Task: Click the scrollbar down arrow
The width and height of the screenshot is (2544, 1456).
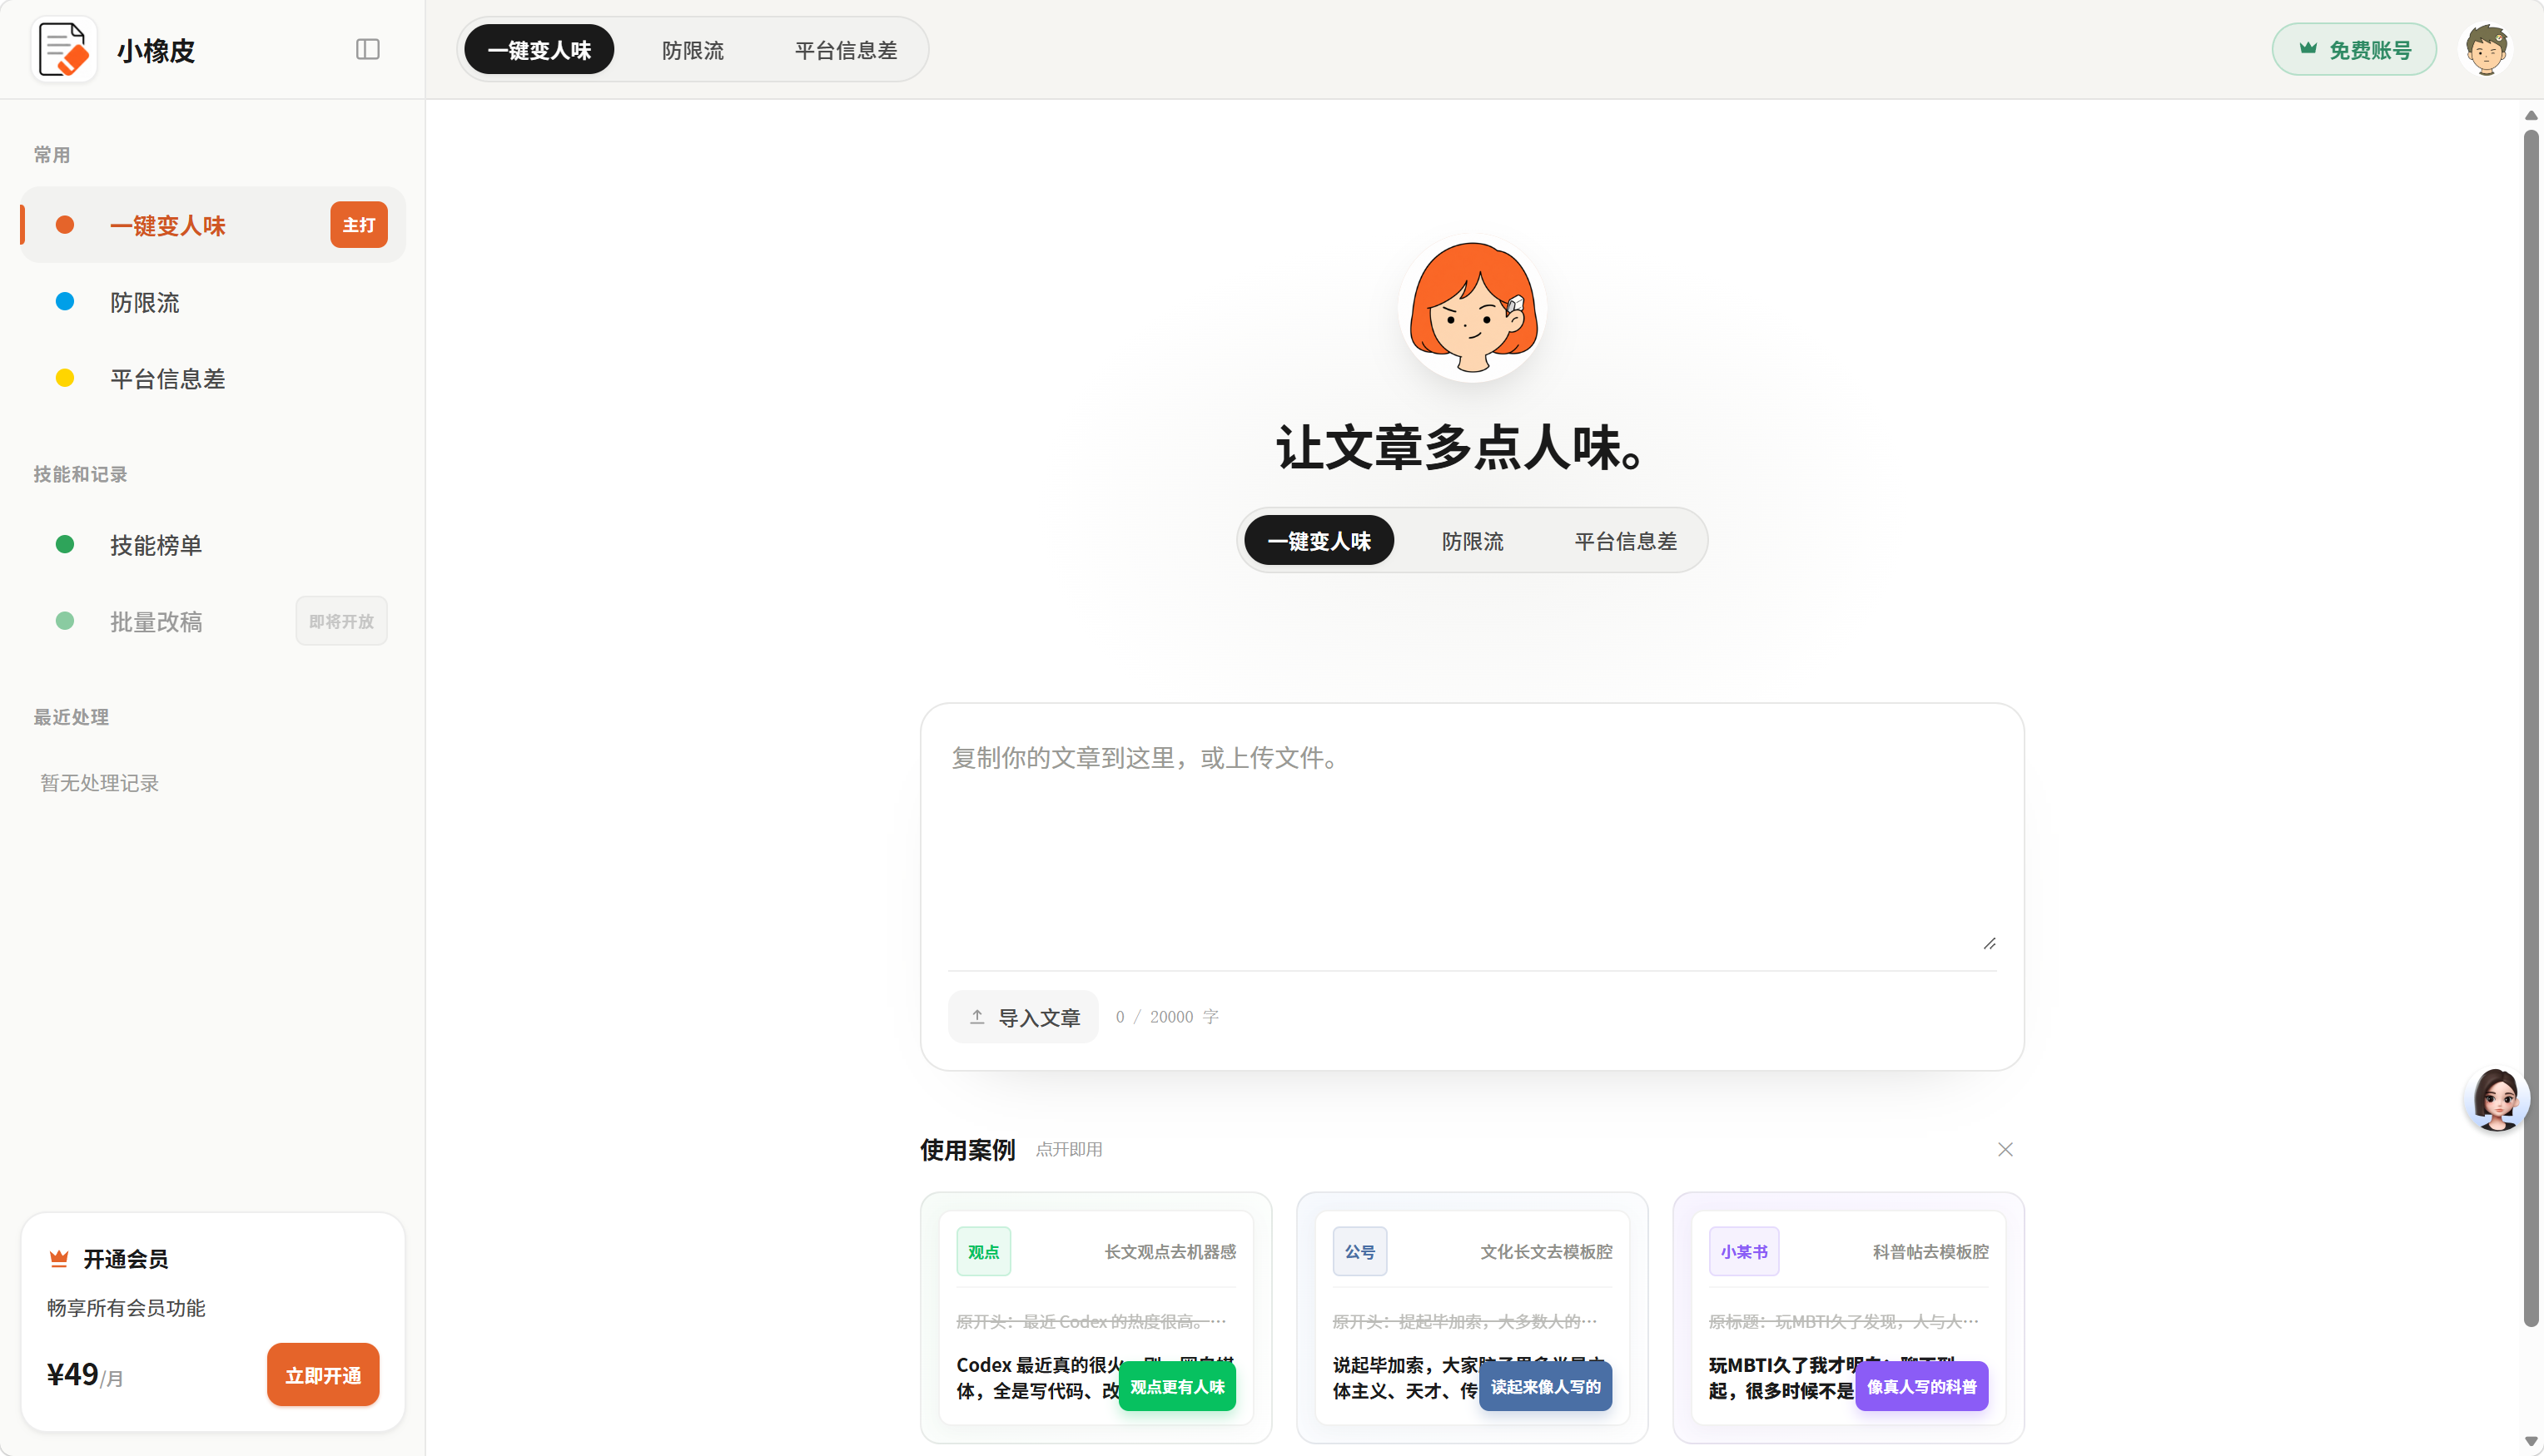Action: point(2531,1441)
